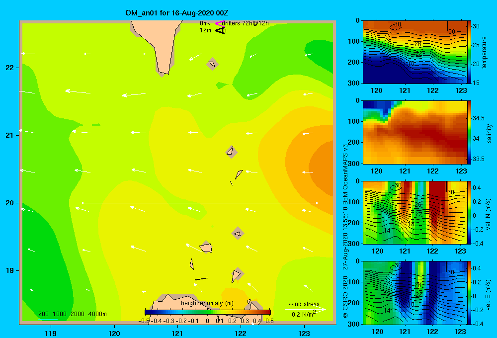Select the vertical 'salinity' axis label
Screen dimensions: 497x338
click(489, 133)
